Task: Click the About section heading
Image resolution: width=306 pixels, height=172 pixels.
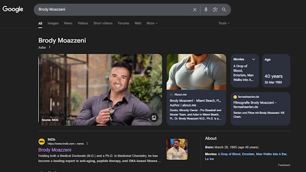Action: point(211,138)
